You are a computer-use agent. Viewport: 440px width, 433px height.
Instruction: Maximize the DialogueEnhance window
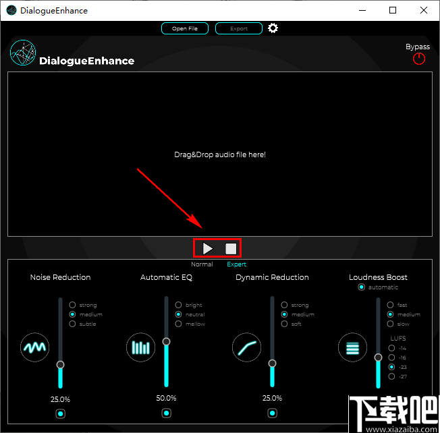[393, 10]
